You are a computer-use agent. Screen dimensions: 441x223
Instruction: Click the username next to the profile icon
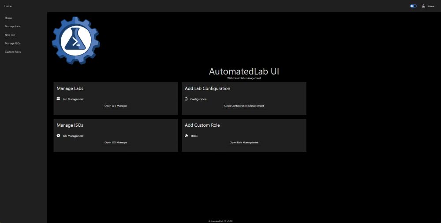[x=430, y=6]
